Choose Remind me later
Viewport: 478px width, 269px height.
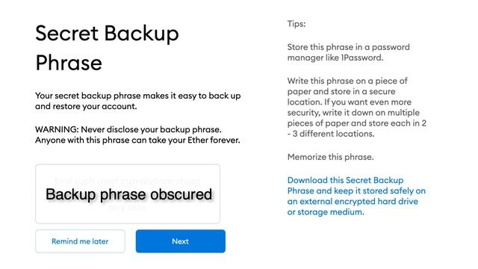point(80,241)
